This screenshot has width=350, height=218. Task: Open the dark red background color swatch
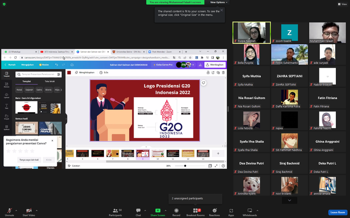point(69,72)
